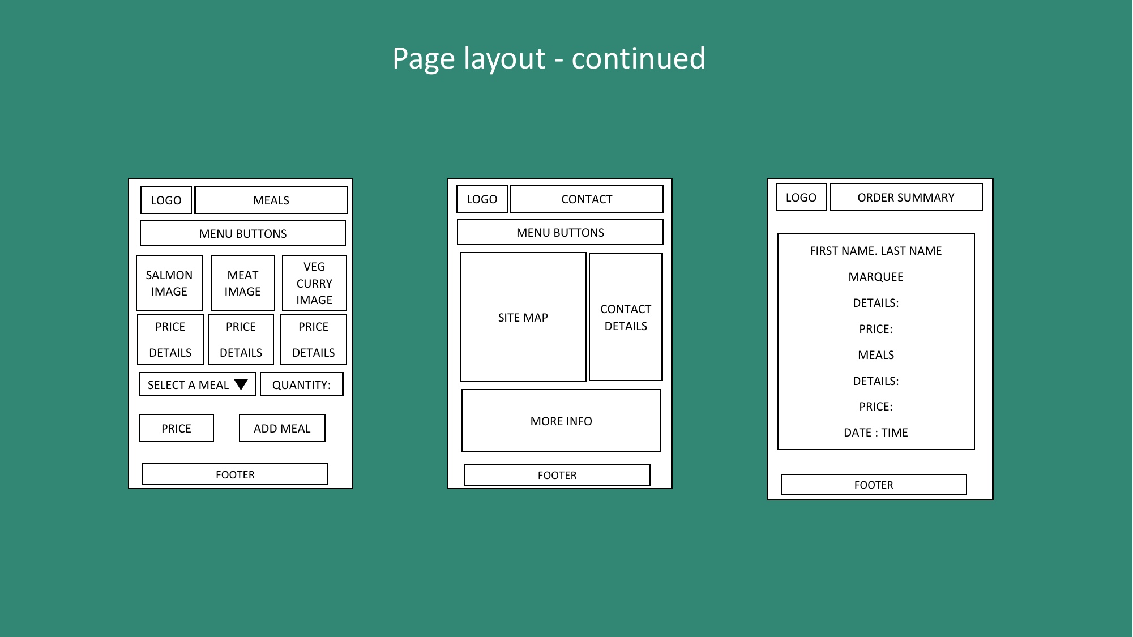Click the MARQUEE display element
Viewport: 1133px width, 637px height.
pos(875,277)
